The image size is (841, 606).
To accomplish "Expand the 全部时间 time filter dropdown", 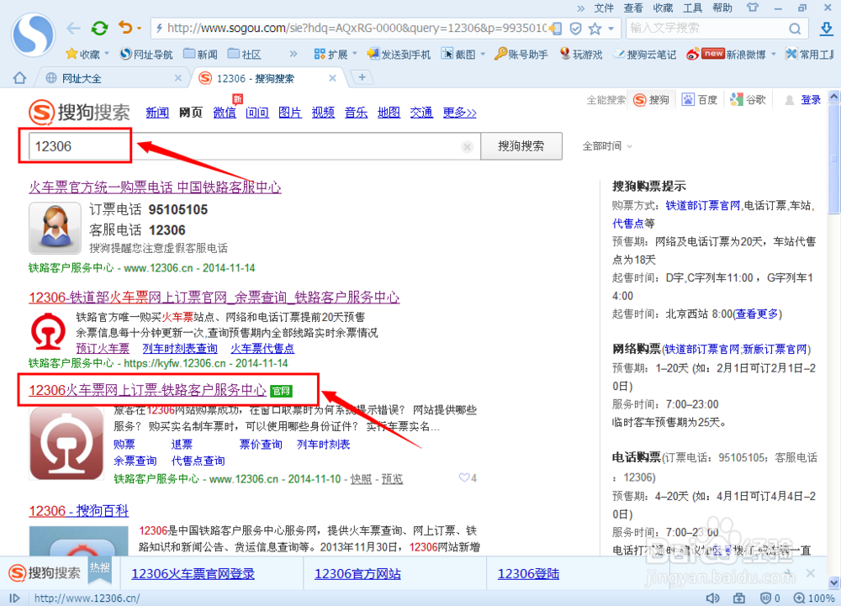I will pos(607,146).
